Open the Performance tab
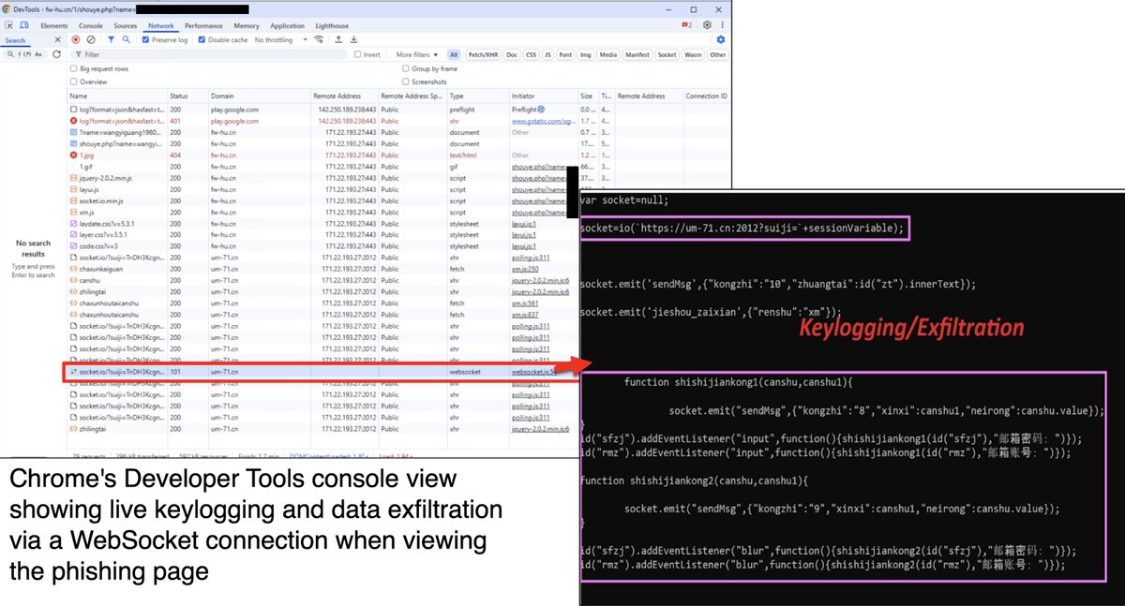 [x=203, y=25]
